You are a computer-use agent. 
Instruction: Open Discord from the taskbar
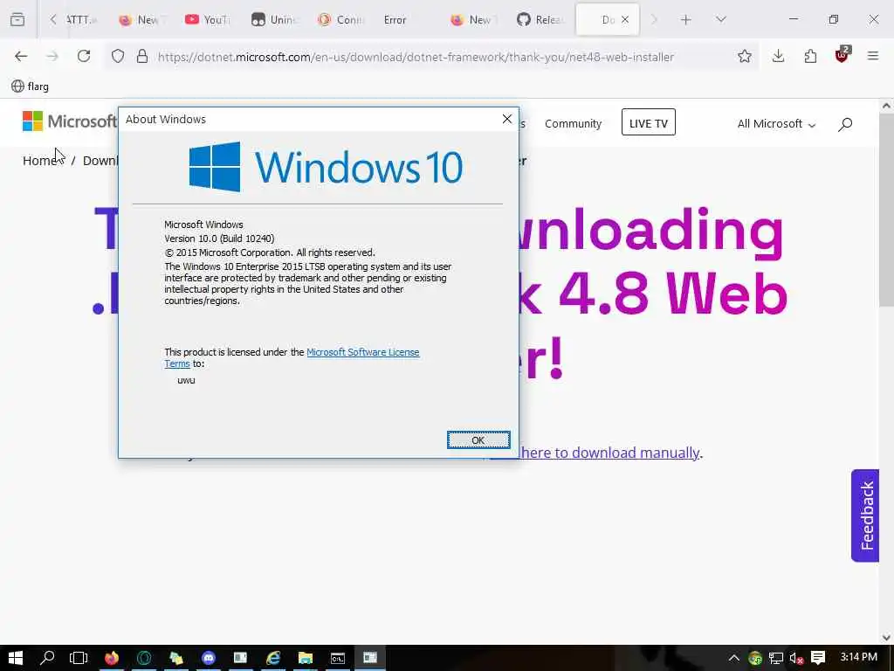pos(209,658)
